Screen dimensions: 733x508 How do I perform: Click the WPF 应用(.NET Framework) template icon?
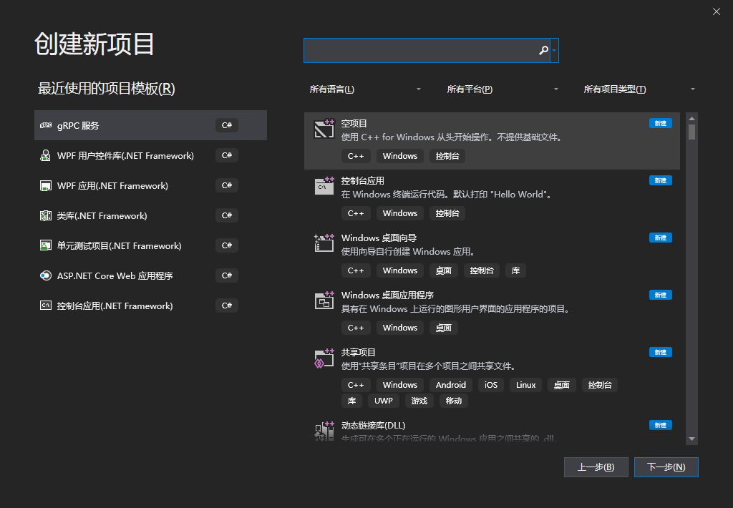pyautogui.click(x=47, y=185)
